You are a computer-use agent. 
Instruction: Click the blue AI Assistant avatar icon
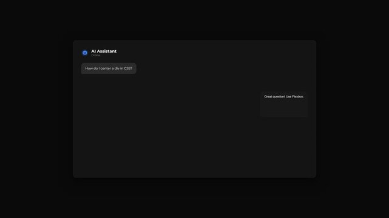pyautogui.click(x=85, y=53)
